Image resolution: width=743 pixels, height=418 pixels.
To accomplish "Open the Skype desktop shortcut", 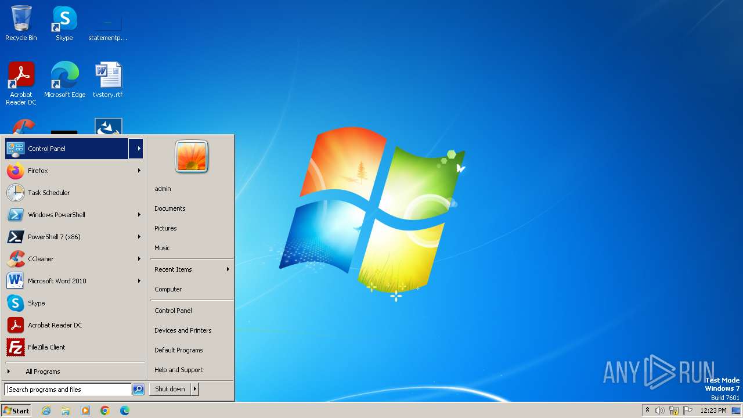I will 64,23.
